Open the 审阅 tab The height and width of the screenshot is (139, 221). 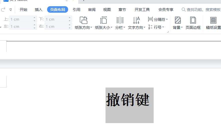(92, 9)
